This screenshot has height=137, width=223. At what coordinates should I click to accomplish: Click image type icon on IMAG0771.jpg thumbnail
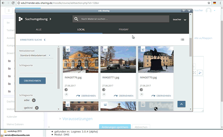pos(105,49)
